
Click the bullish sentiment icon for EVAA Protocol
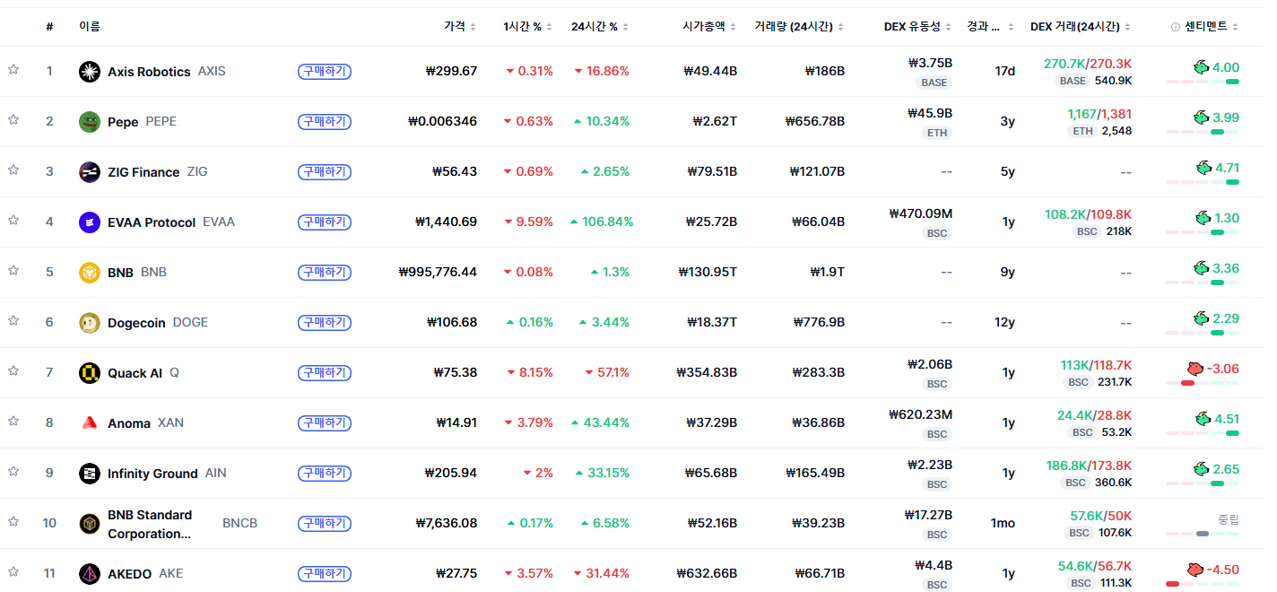click(1203, 217)
